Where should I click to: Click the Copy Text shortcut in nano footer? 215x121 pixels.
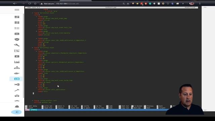point(125,108)
